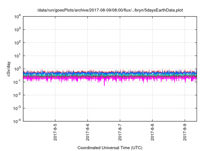Click the 2017-8-7 date label
The width and height of the screenshot is (217, 151).
pyautogui.click(x=120, y=132)
